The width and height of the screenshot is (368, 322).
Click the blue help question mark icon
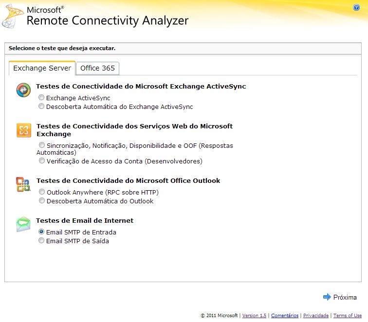pyautogui.click(x=356, y=8)
